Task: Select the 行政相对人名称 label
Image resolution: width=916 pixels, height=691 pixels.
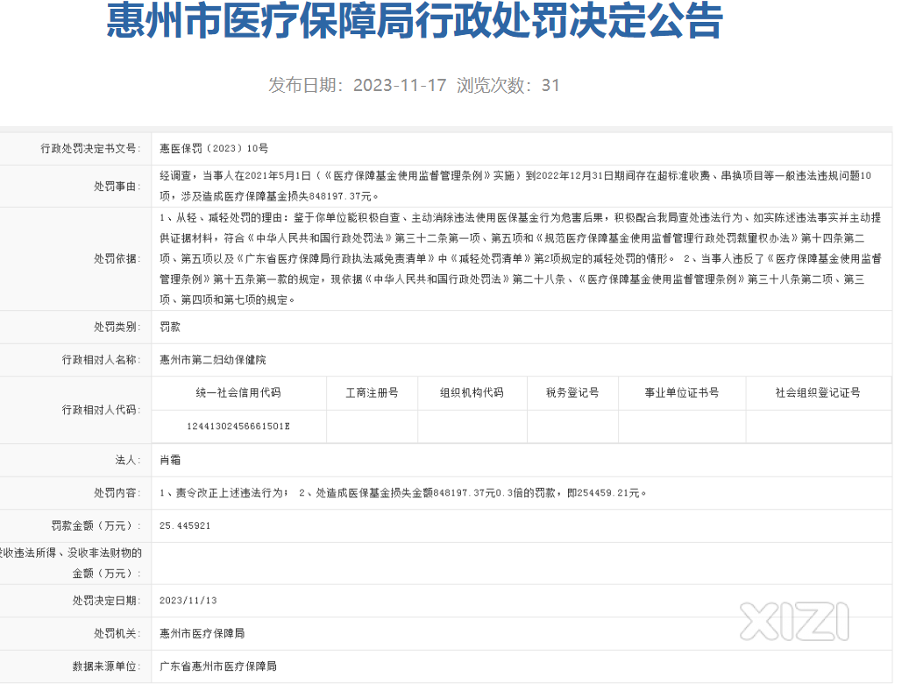Action: pyautogui.click(x=102, y=359)
